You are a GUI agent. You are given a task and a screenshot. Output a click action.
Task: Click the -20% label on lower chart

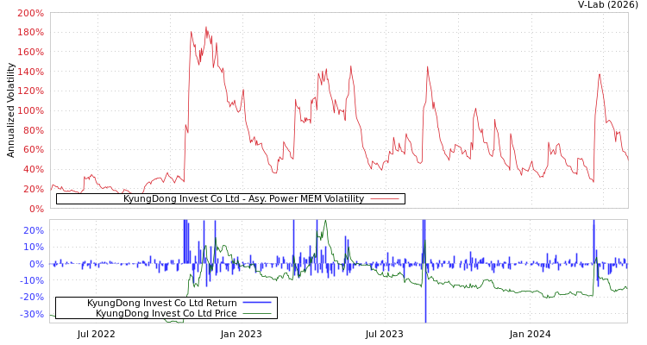coord(31,297)
